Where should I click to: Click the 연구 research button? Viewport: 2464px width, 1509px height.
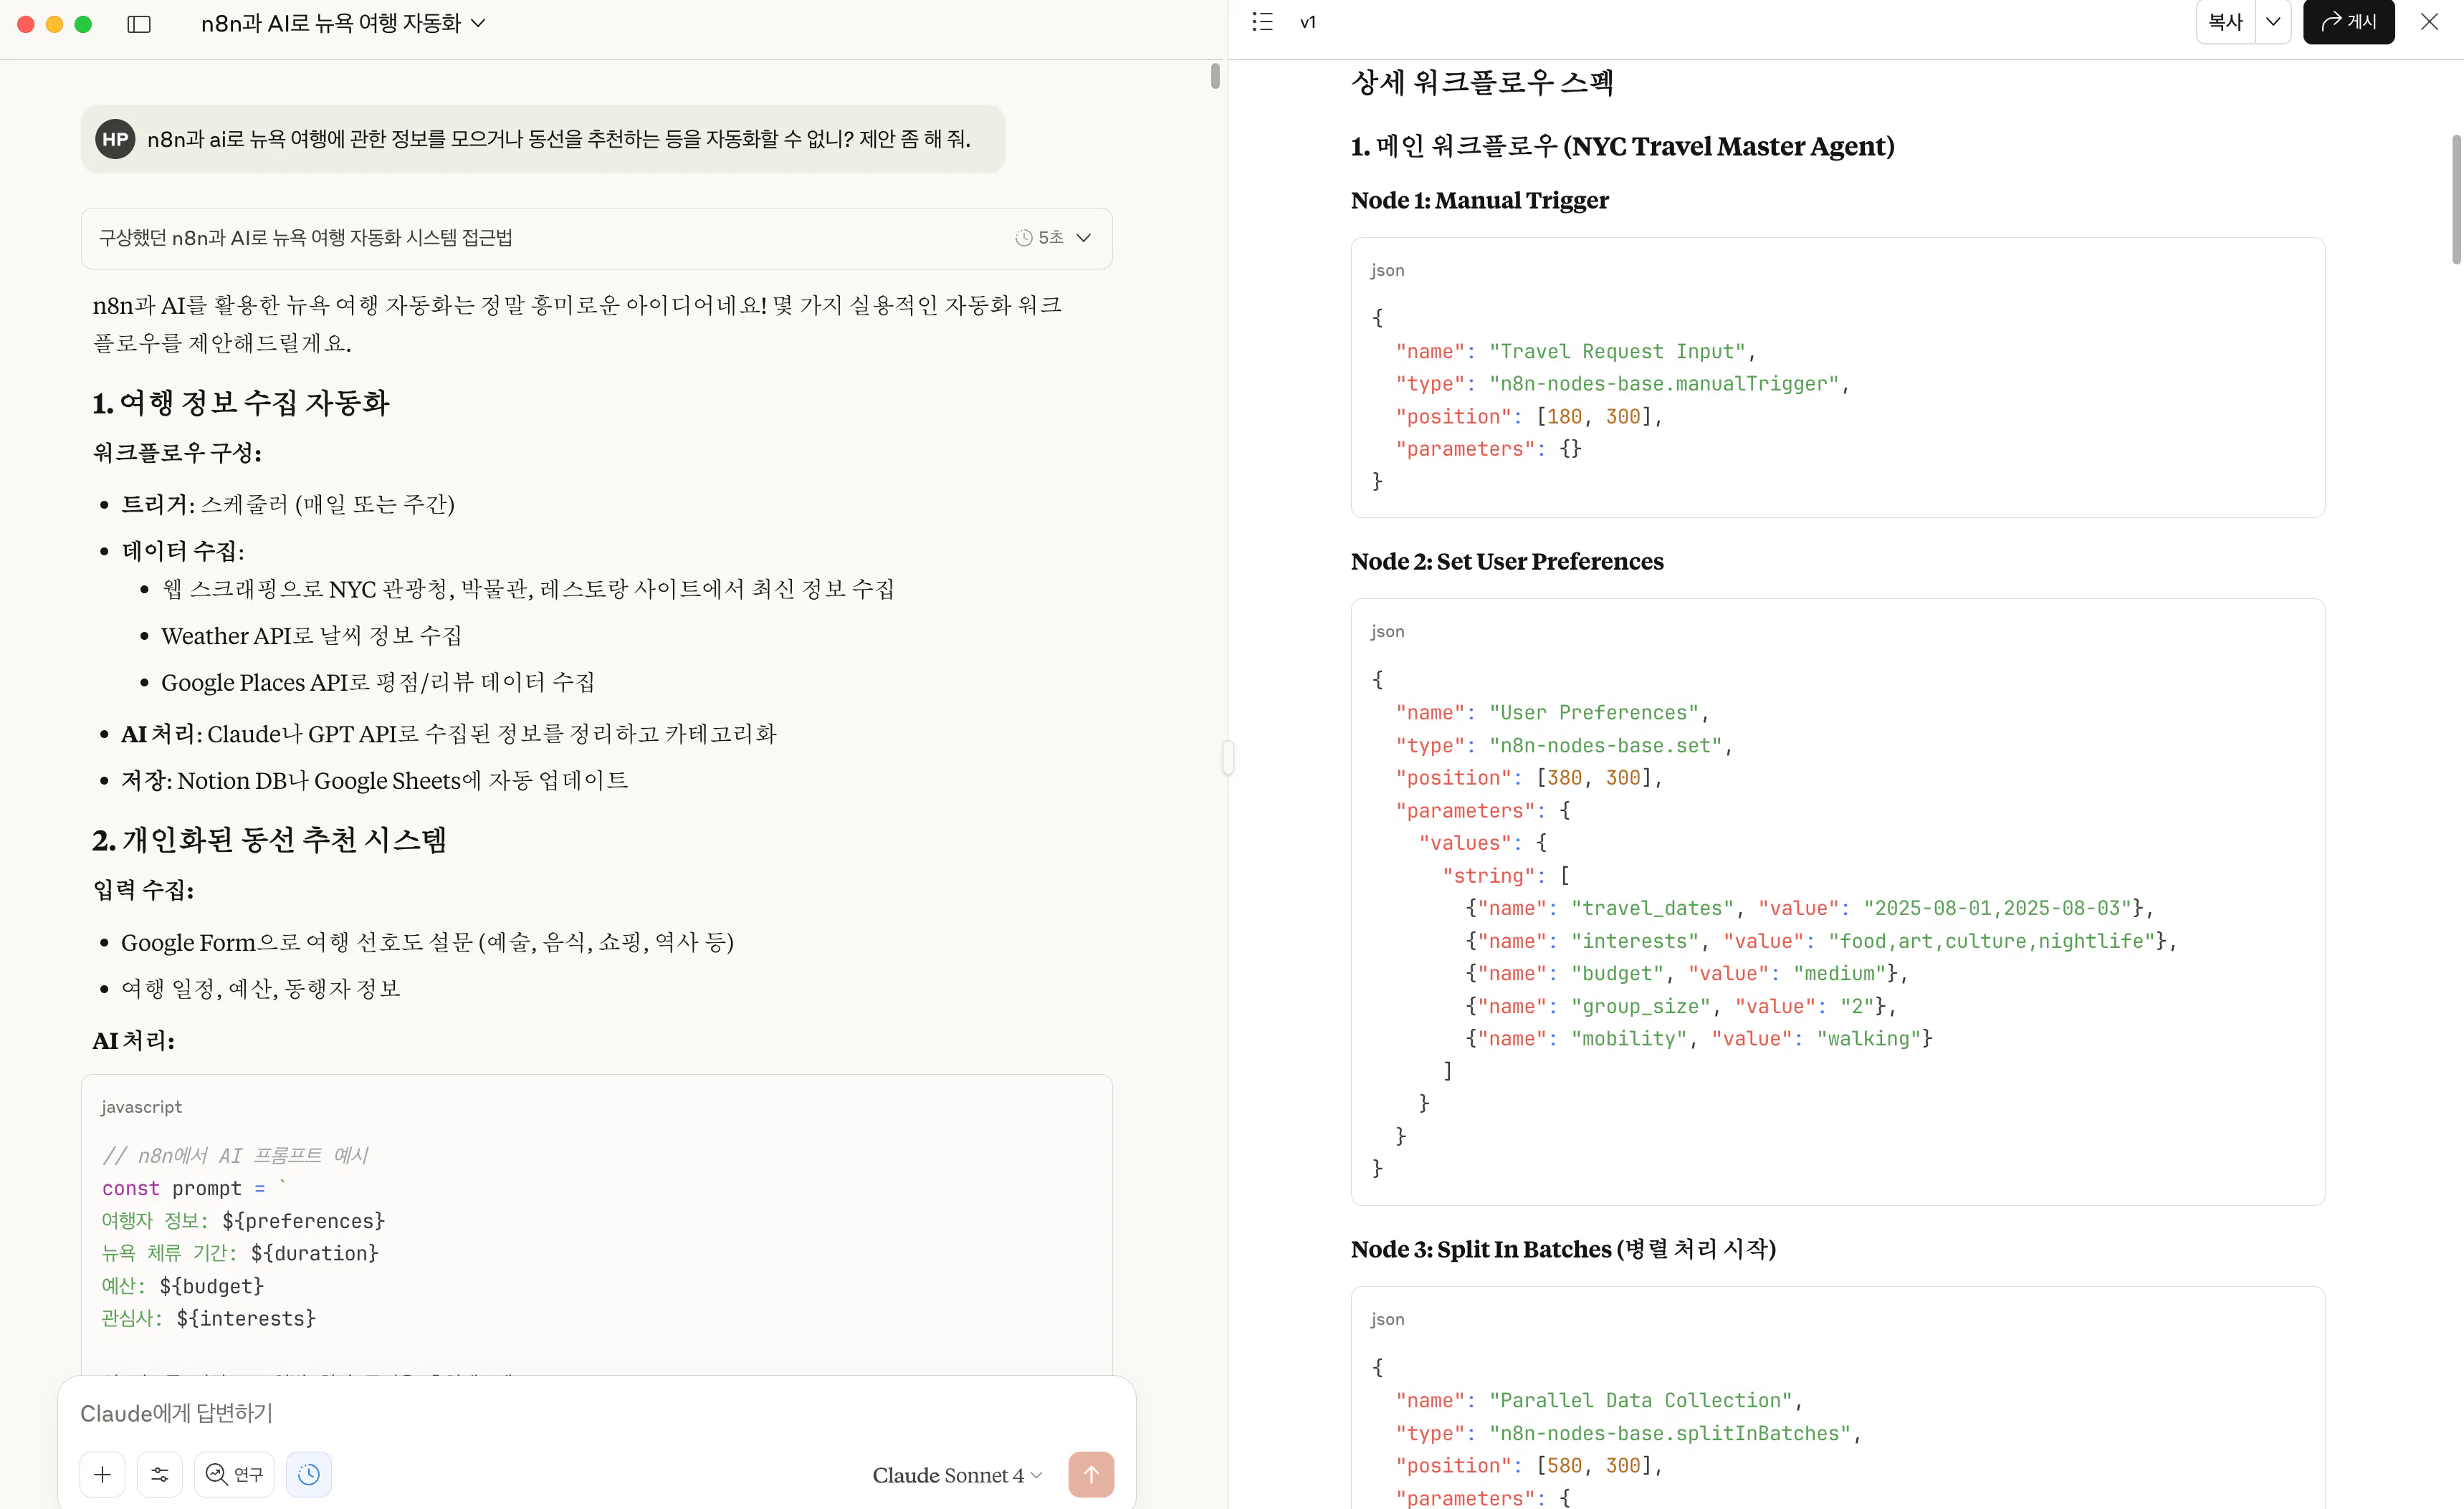click(234, 1474)
